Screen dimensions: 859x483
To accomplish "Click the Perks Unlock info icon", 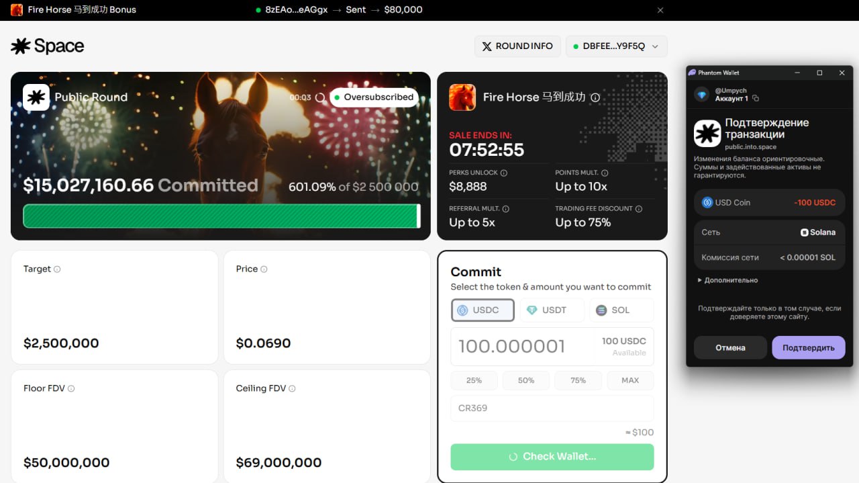I will [x=504, y=173].
